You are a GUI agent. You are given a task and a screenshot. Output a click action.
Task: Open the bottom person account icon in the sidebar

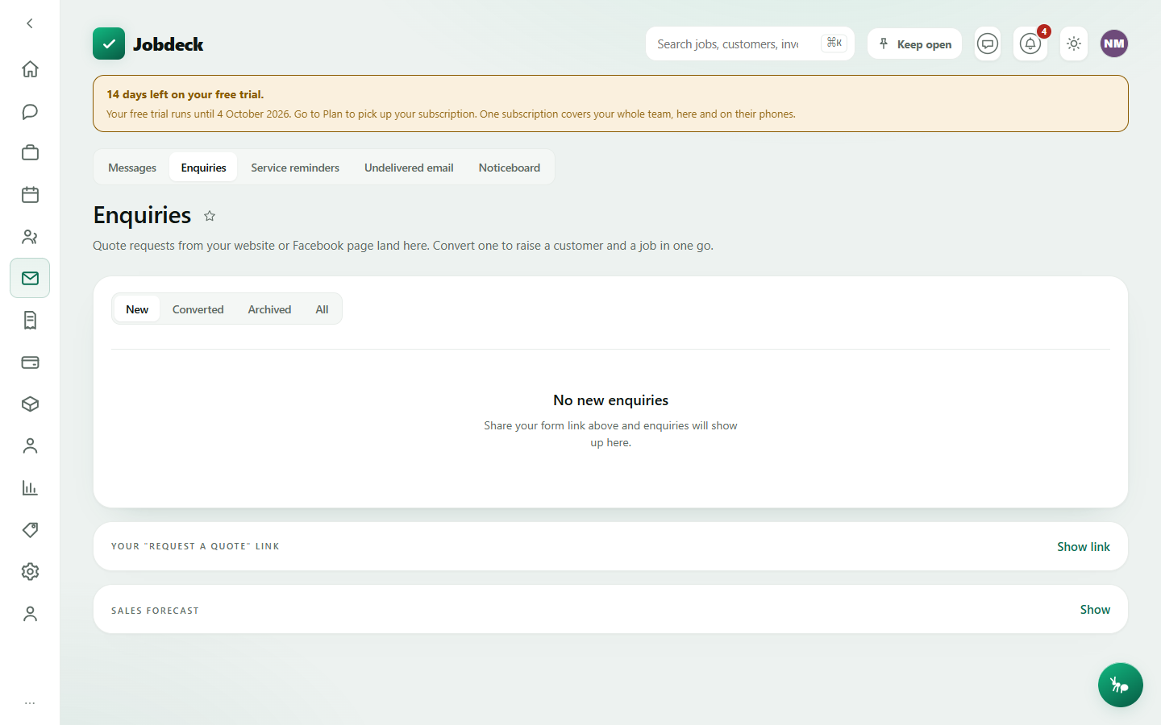tap(30, 614)
